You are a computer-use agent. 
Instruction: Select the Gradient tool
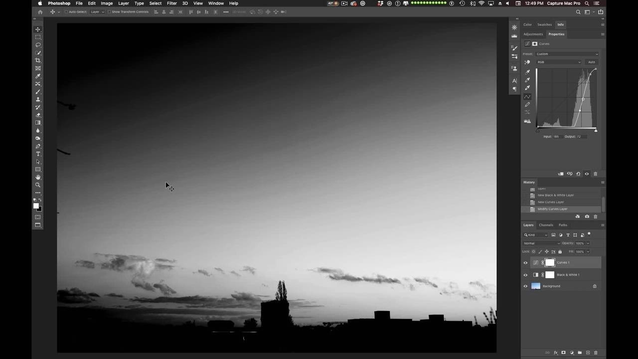pos(38,123)
